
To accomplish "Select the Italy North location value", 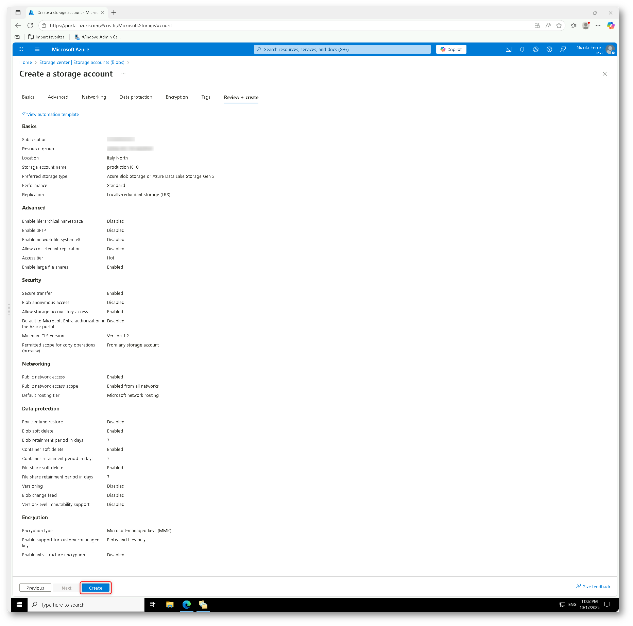I will 117,158.
